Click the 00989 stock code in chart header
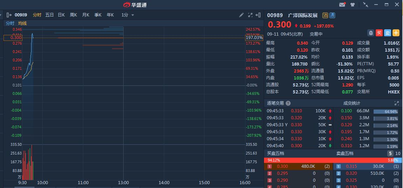The width and height of the screenshot is (403, 188). click(21, 15)
